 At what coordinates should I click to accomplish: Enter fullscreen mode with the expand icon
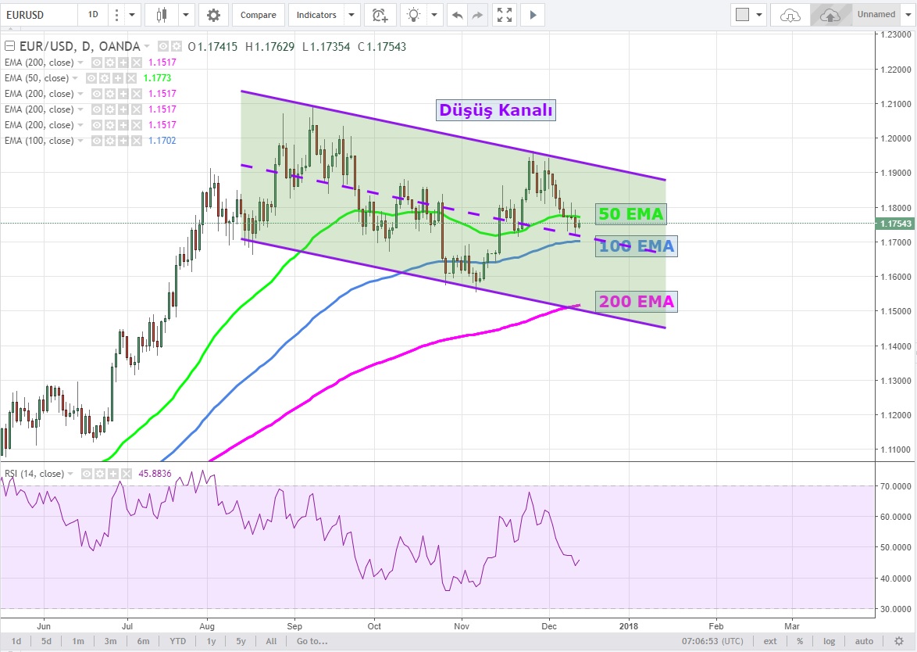(505, 15)
